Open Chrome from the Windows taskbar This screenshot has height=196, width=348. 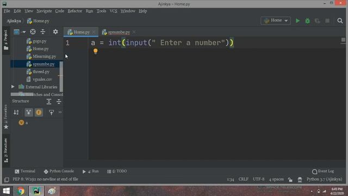21,191
